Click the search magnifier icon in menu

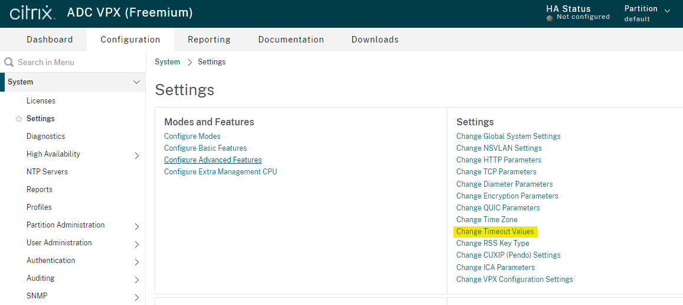[9, 63]
